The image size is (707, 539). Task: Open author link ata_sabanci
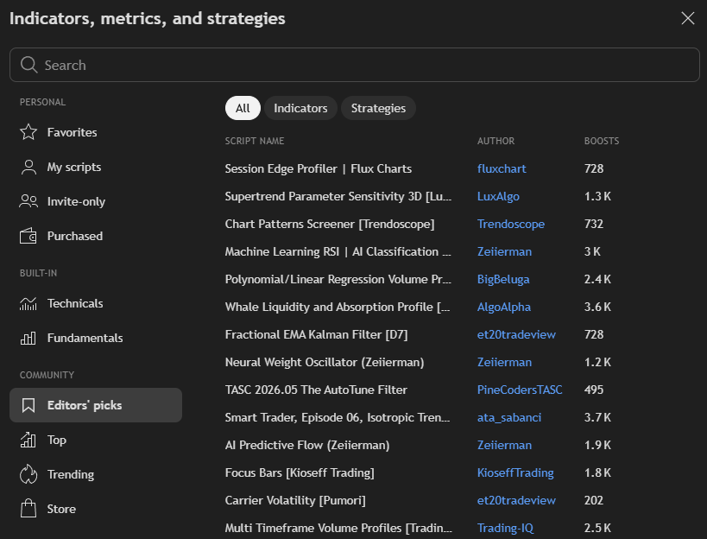[x=509, y=418]
